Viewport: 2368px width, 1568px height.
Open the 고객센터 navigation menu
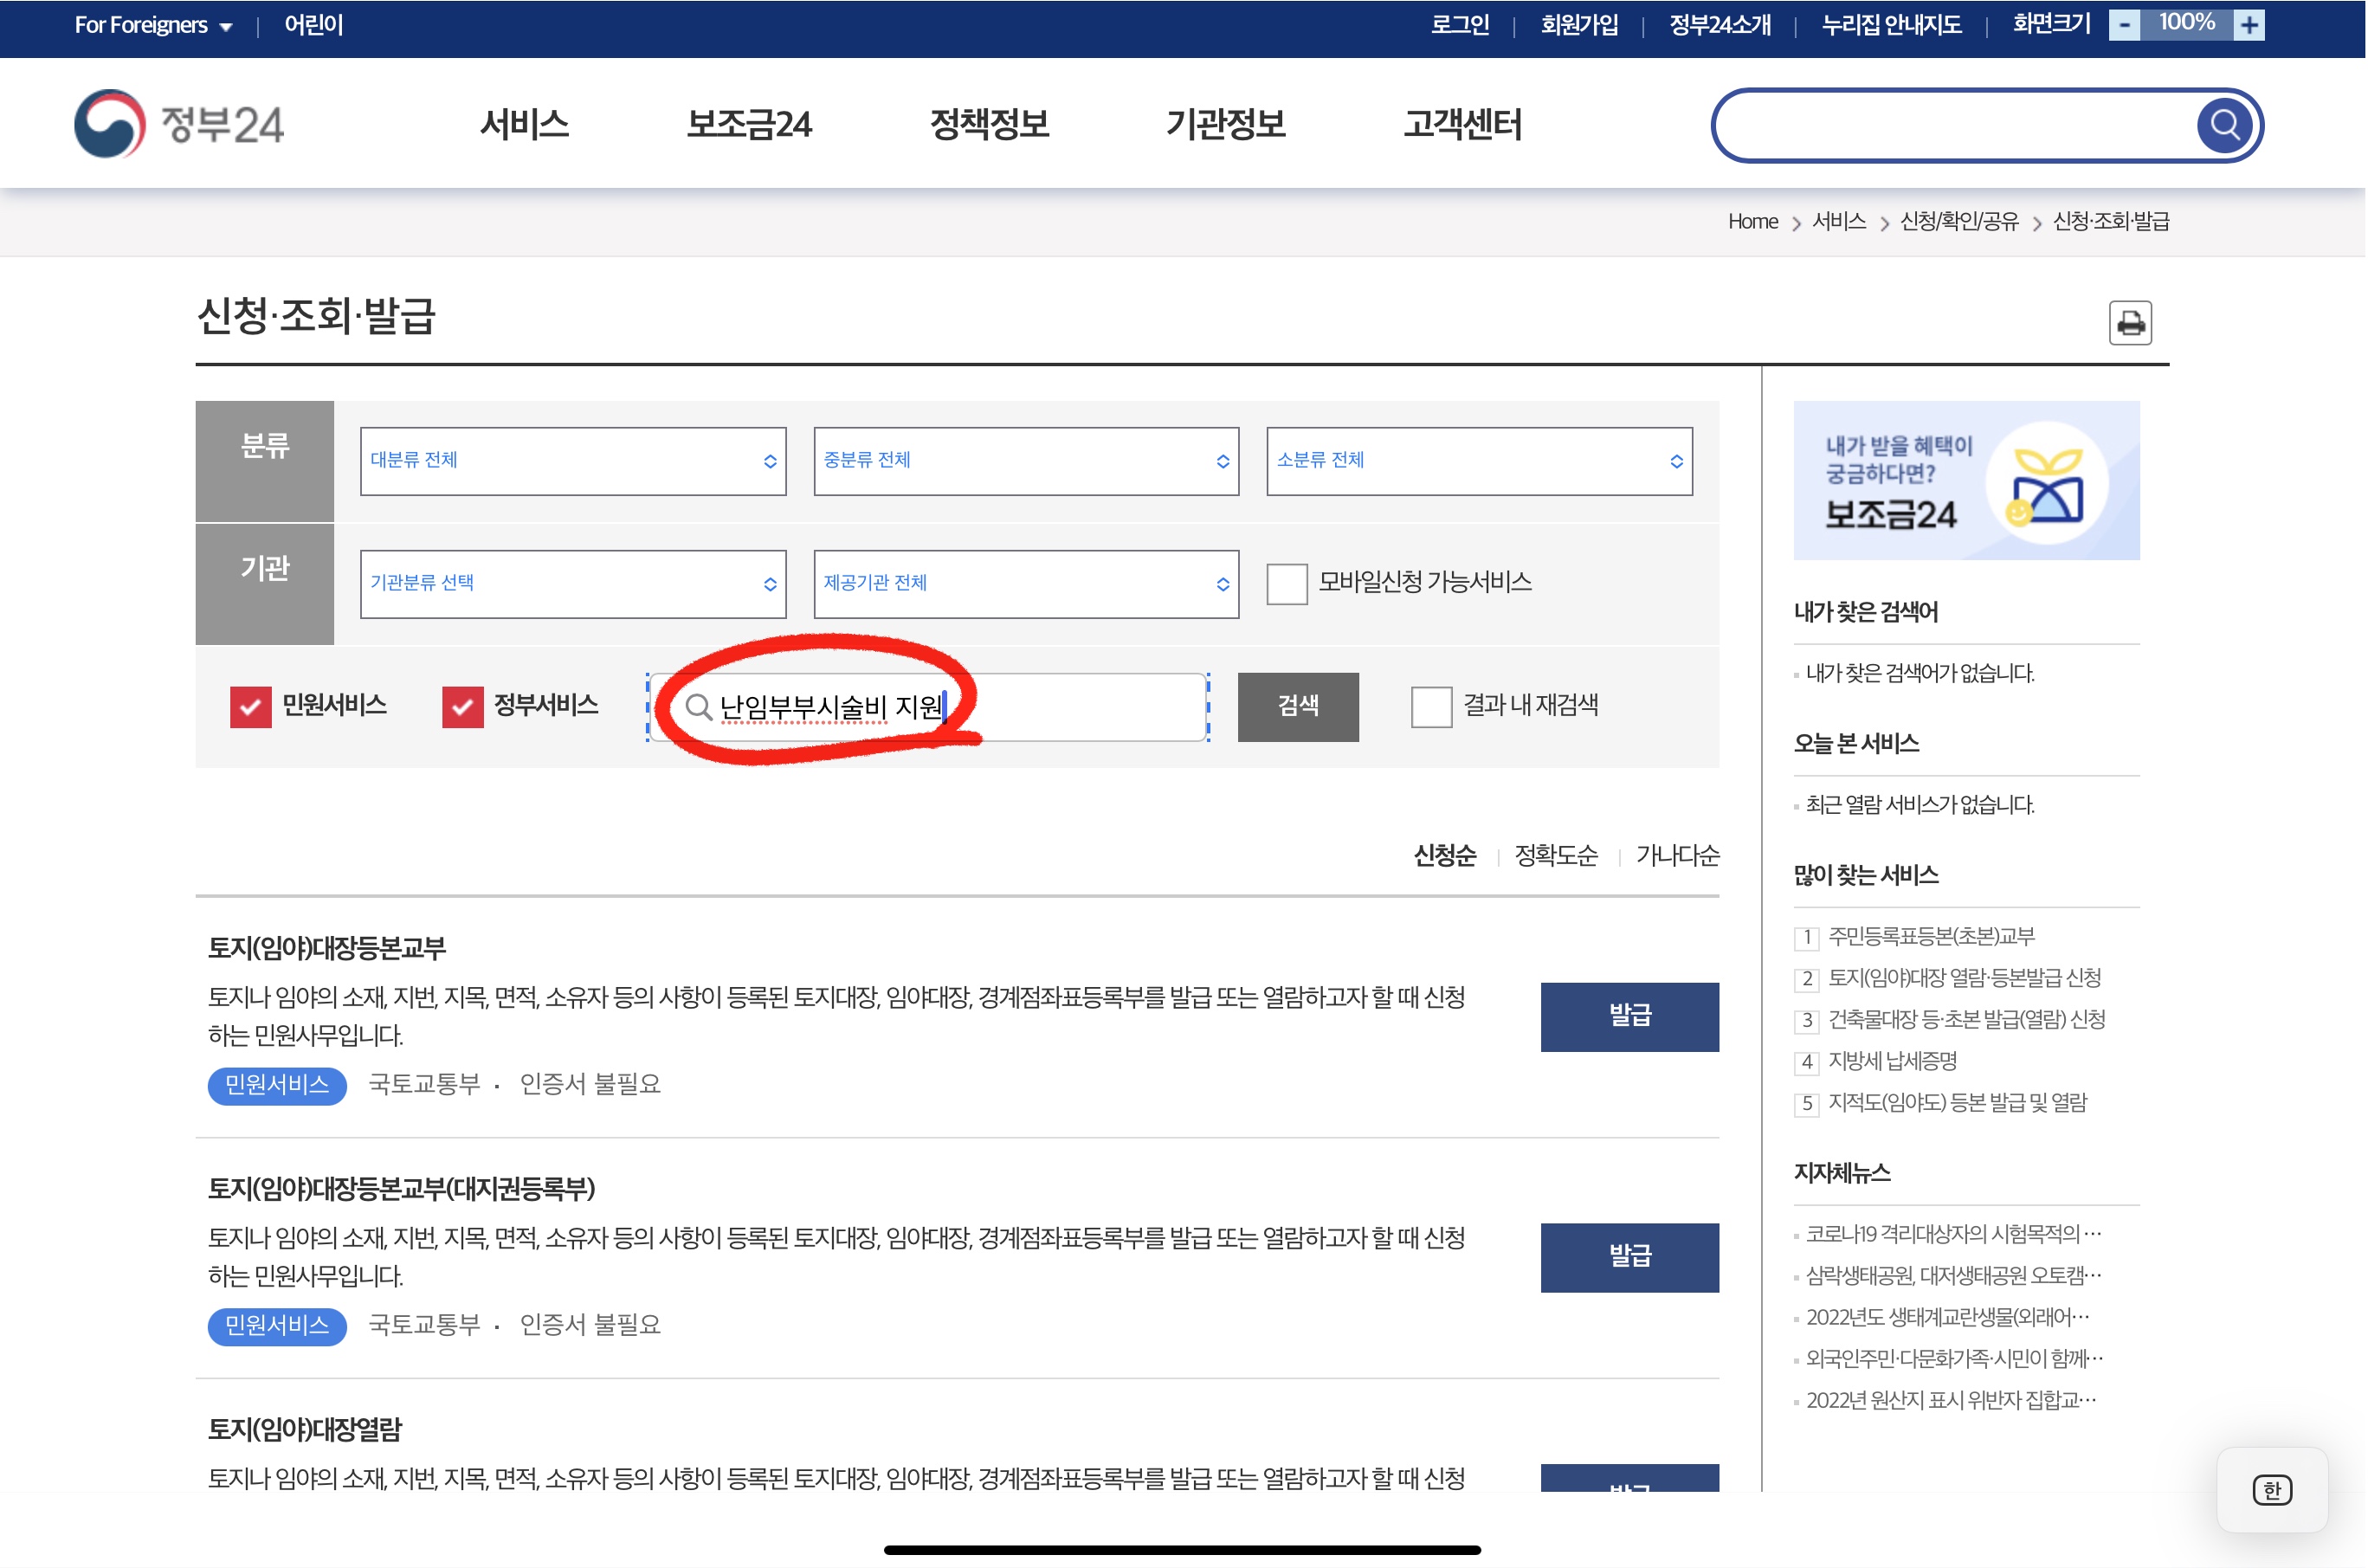coord(1463,125)
